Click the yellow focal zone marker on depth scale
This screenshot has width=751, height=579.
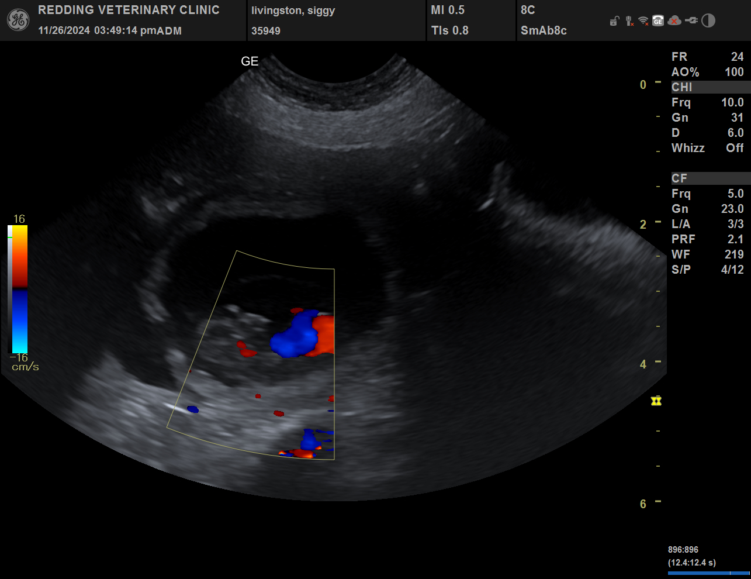point(656,401)
